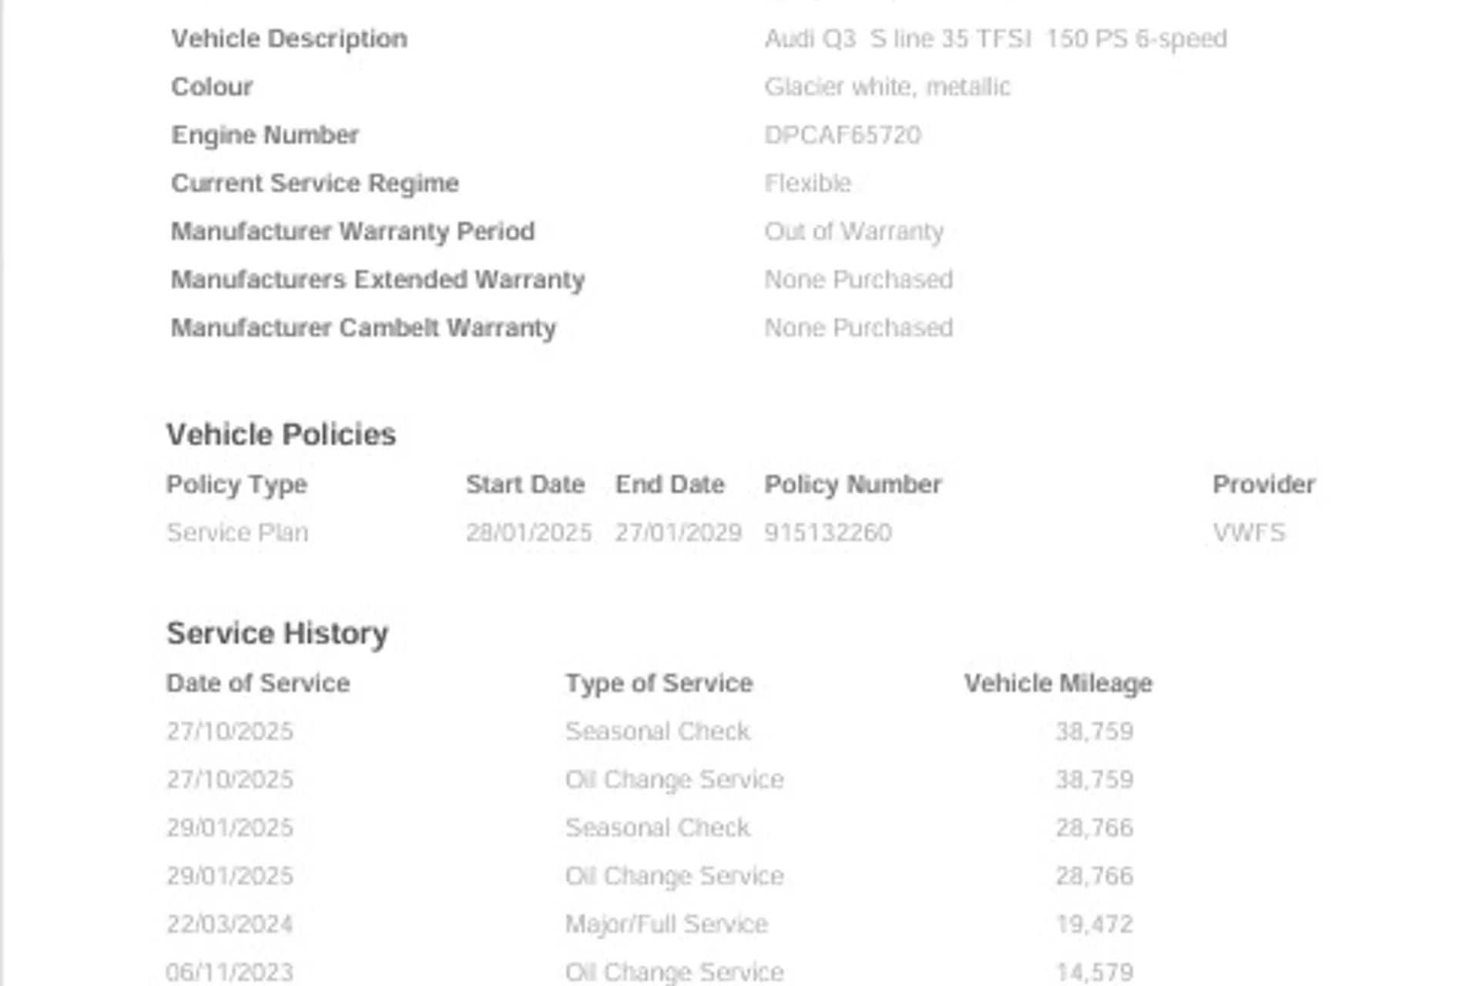1479x986 pixels.
Task: Select the Policy Type column header
Action: tap(236, 485)
